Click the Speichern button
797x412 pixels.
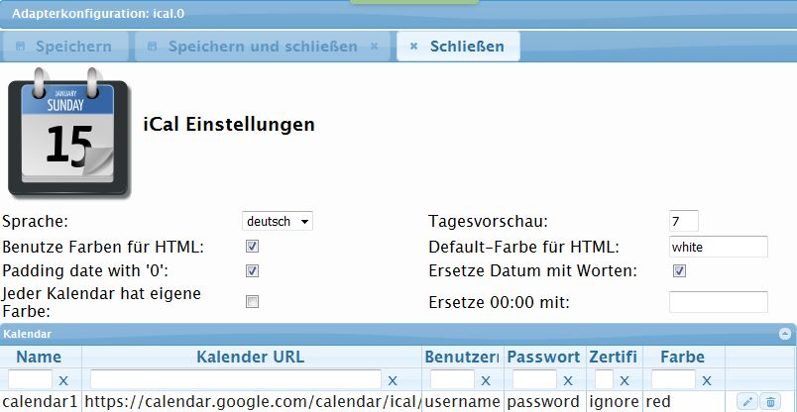(x=64, y=47)
